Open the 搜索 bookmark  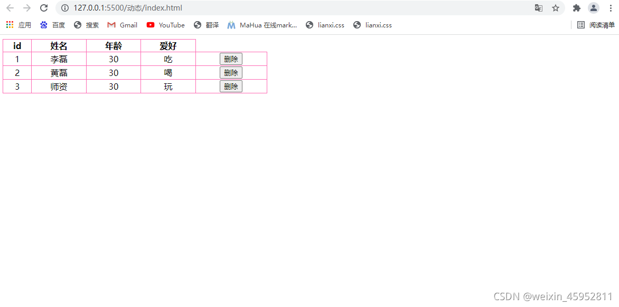point(86,25)
